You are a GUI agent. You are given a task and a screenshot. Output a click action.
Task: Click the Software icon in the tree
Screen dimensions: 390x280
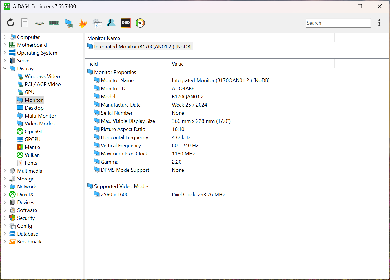12,210
